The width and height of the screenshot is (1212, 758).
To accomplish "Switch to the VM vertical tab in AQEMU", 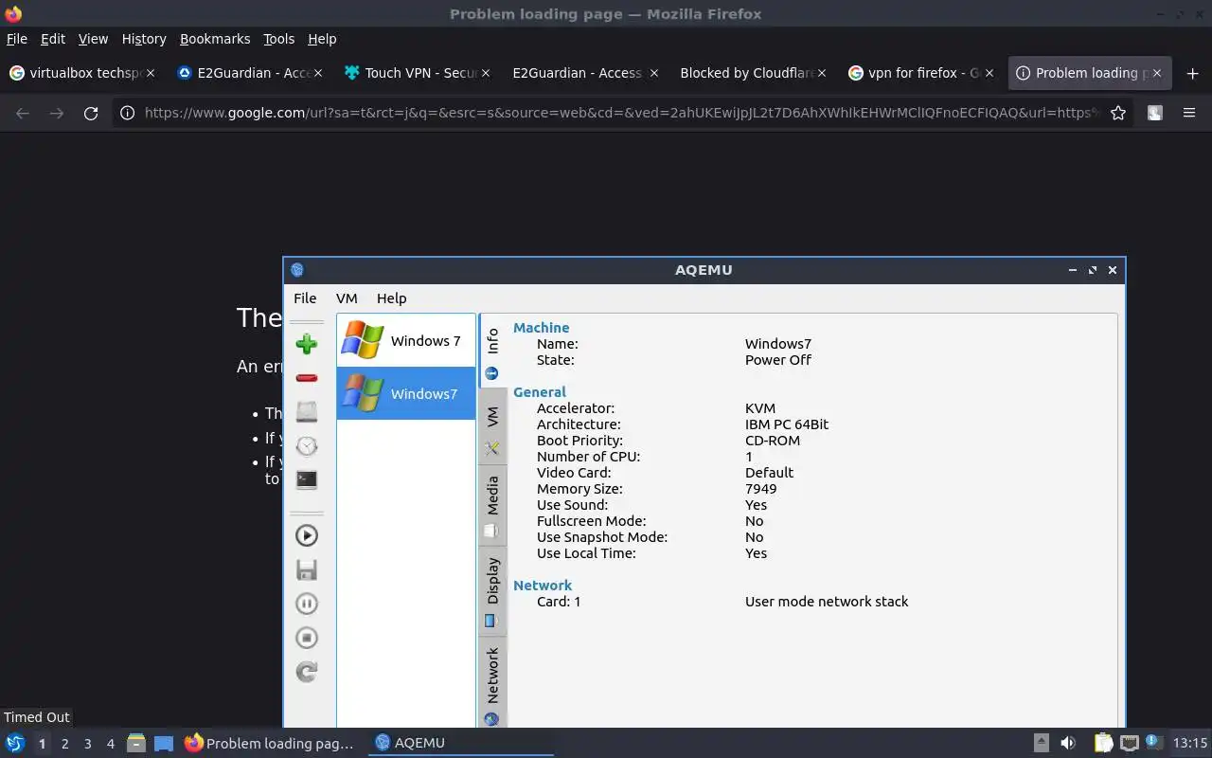I will click(x=492, y=426).
